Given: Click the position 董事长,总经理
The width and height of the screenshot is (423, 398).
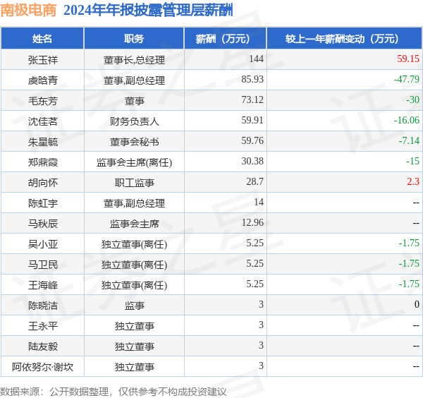Looking at the screenshot, I should (134, 60).
